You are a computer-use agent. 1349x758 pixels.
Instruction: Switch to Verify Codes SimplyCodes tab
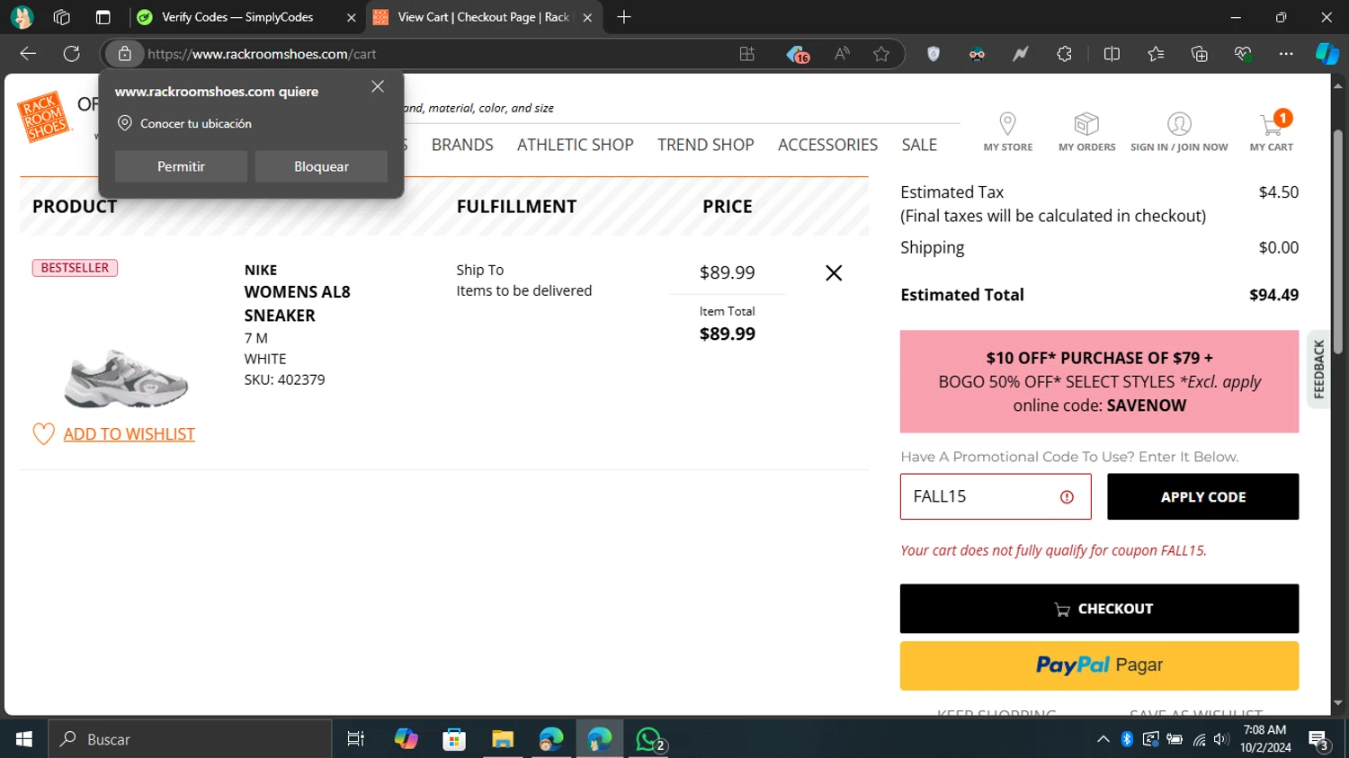click(237, 17)
